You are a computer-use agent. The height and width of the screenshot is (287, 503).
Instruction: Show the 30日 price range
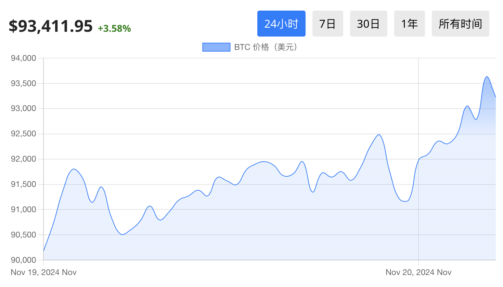369,24
